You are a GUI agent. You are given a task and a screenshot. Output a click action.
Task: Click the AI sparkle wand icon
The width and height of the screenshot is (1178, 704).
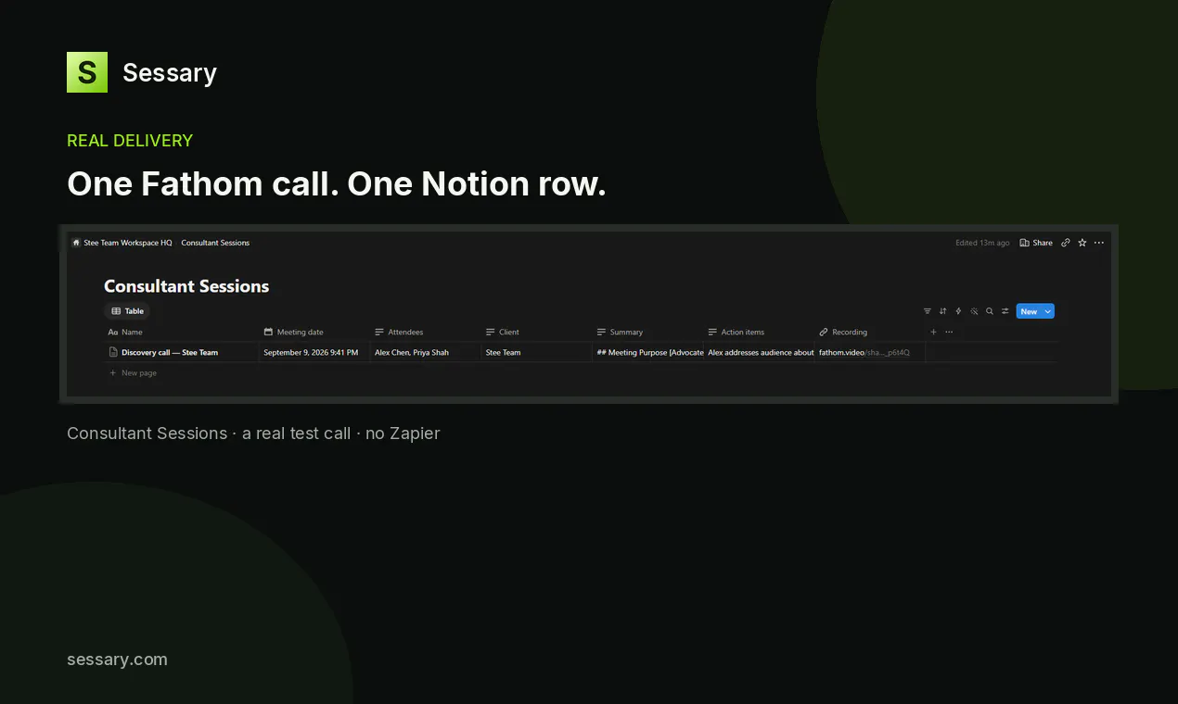point(974,311)
